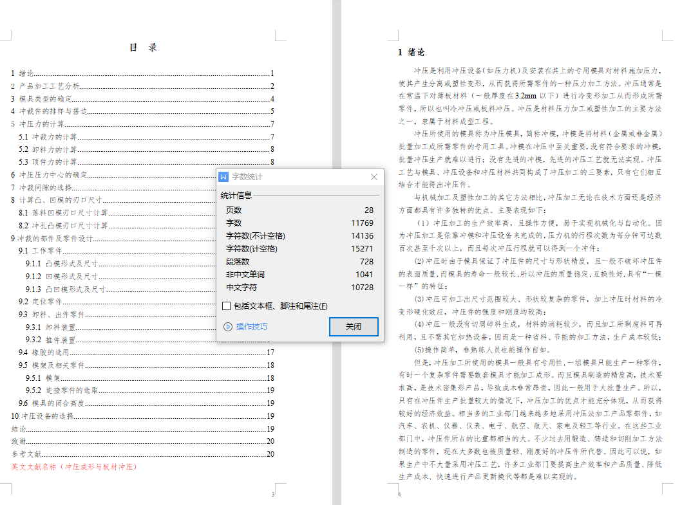Select the 字符数(计空格) value 15271
Image resolution: width=682 pixels, height=505 pixels.
point(362,249)
